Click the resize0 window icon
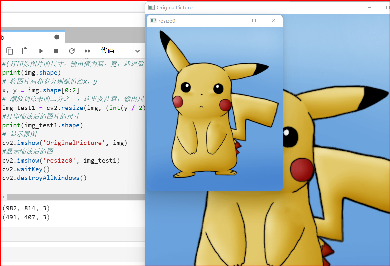This screenshot has width=390, height=266. point(153,21)
